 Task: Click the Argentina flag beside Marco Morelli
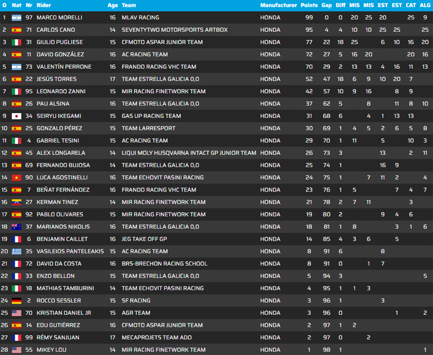pyautogui.click(x=16, y=18)
